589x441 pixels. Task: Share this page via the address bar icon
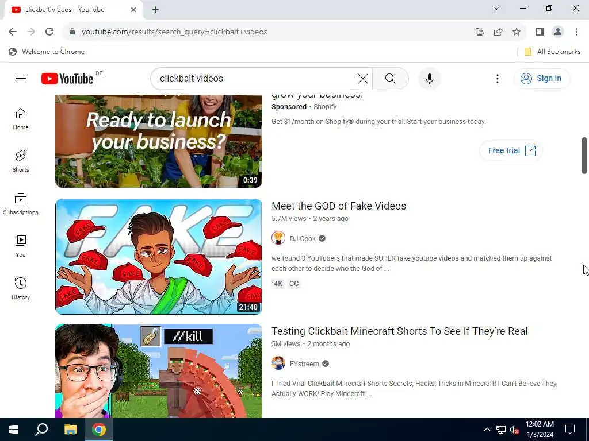(498, 32)
